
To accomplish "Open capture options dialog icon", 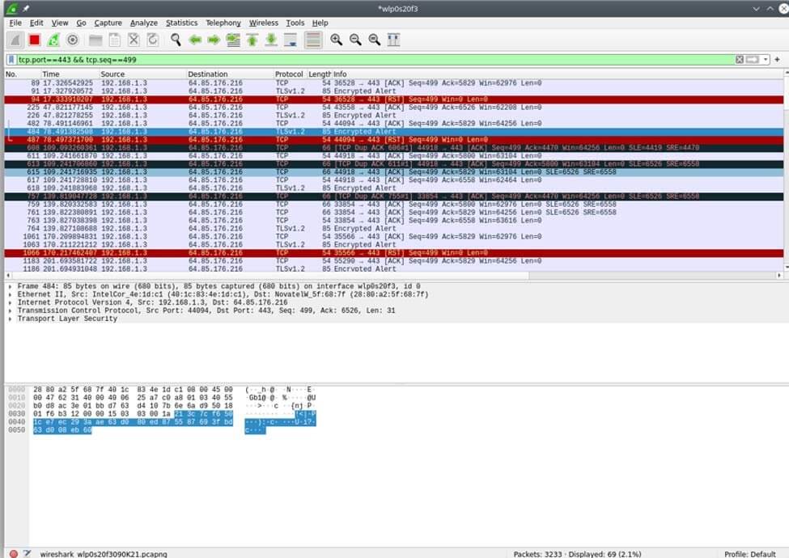I will tap(73, 40).
